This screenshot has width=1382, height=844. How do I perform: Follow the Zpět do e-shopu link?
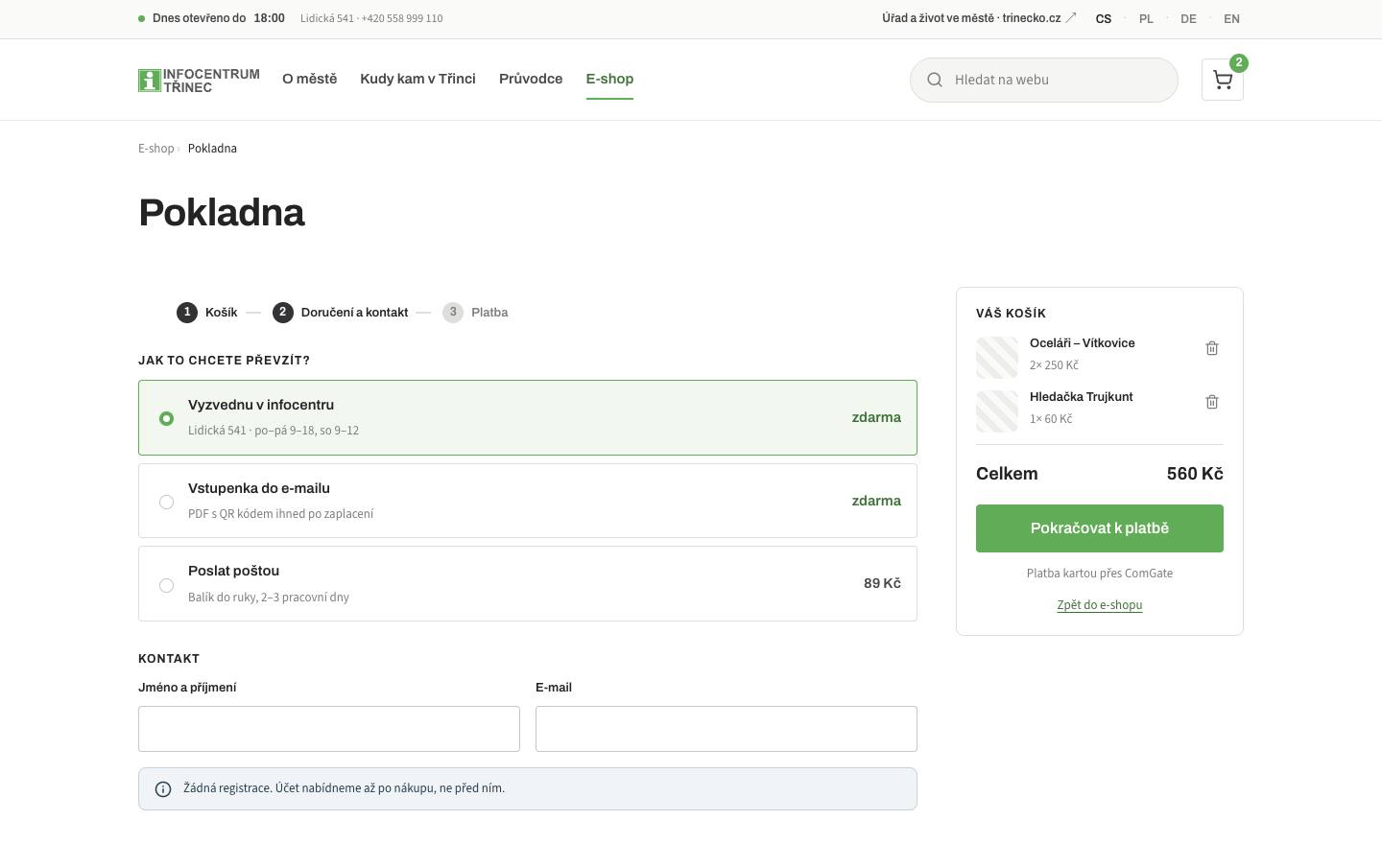(1100, 605)
